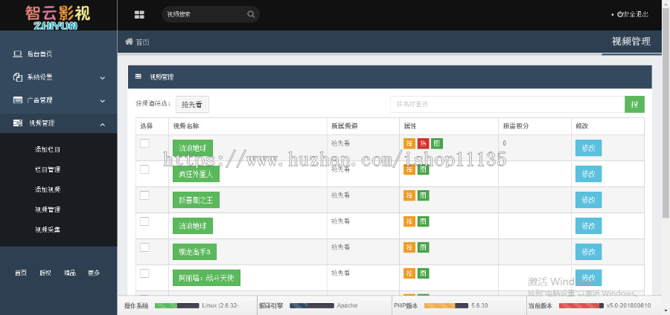The height and width of the screenshot is (315, 670).
Task: Click the 荐 tag in 新喜剧之王 row
Action: coord(409,195)
